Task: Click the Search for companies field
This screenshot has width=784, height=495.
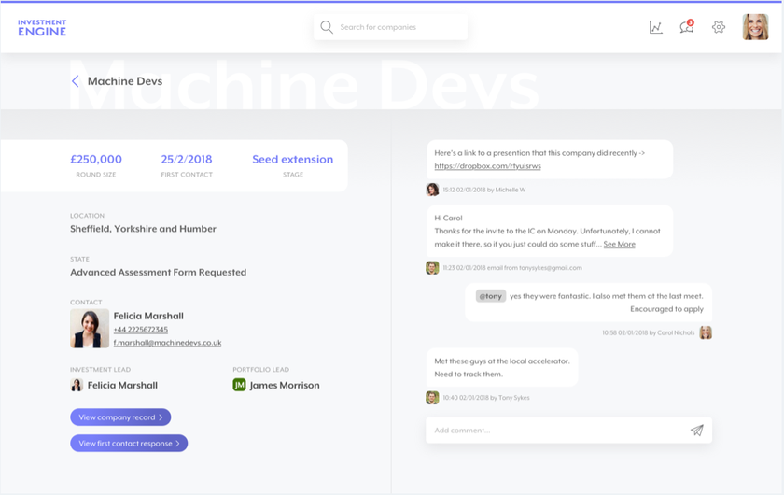Action: click(x=397, y=27)
